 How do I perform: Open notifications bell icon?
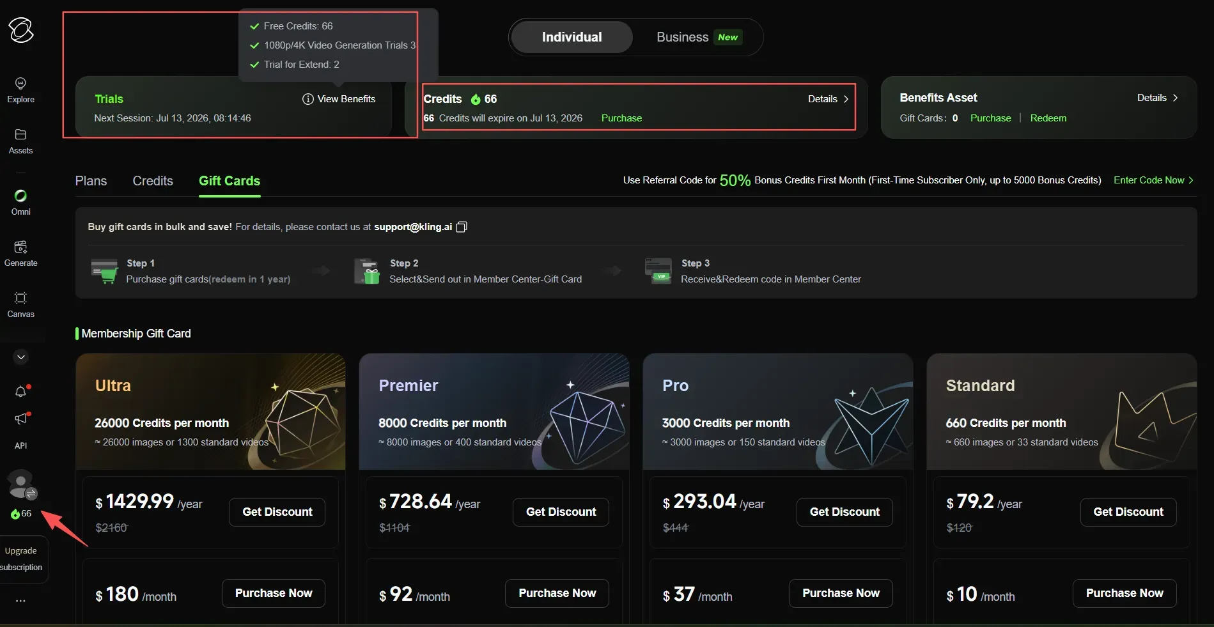20,392
